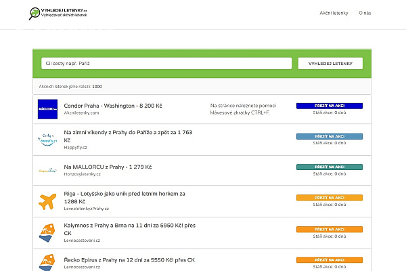Click the VYHLEDEJ LETENKY search button
Screen dimensions: 406x271
click(330, 63)
